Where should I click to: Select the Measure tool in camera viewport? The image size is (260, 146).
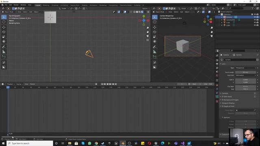tap(155, 52)
